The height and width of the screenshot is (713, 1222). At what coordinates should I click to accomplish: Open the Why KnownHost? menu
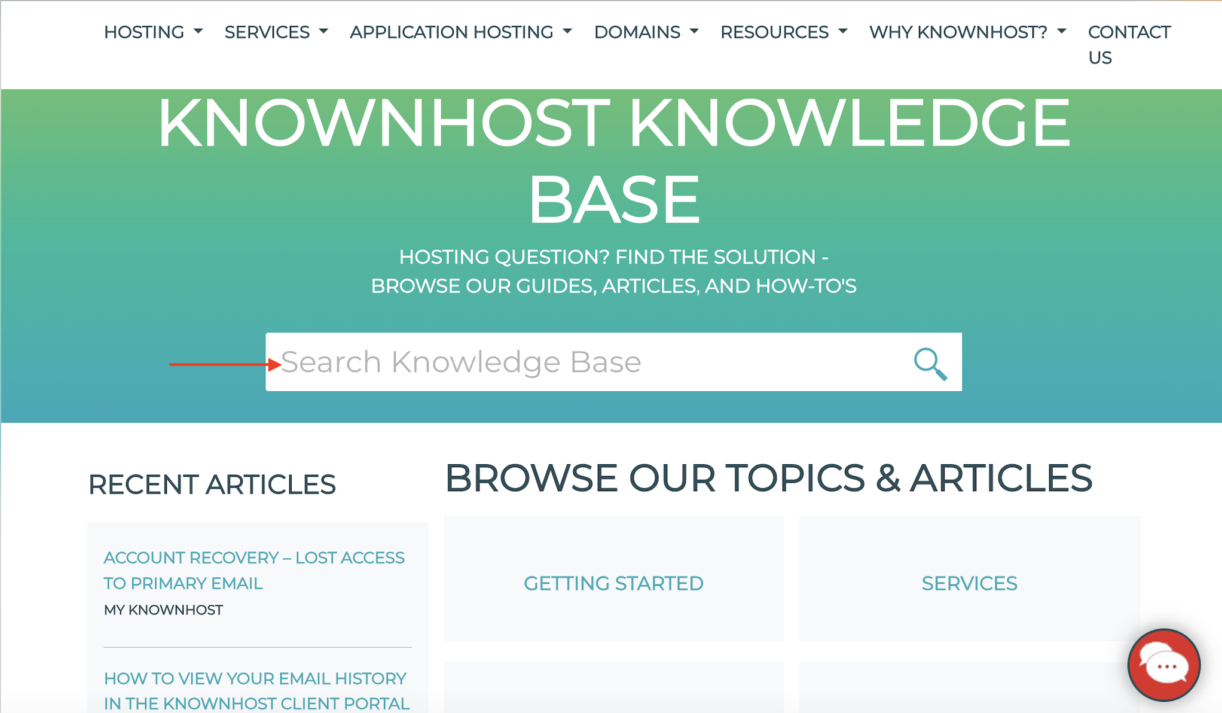point(967,32)
